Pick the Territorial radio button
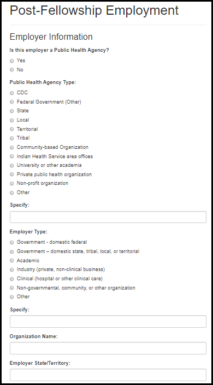This screenshot has width=213, height=385. coord(11,129)
